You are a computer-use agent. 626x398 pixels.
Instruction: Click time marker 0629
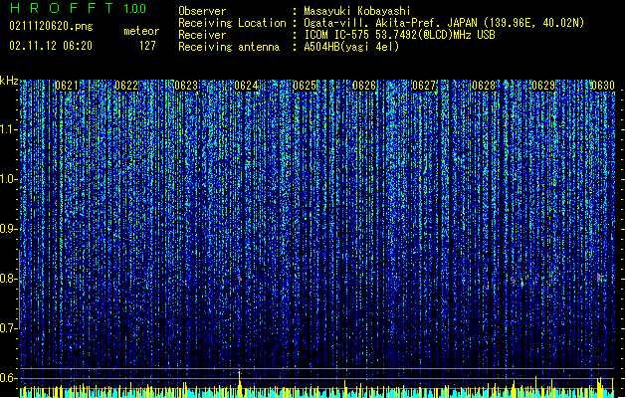point(543,86)
